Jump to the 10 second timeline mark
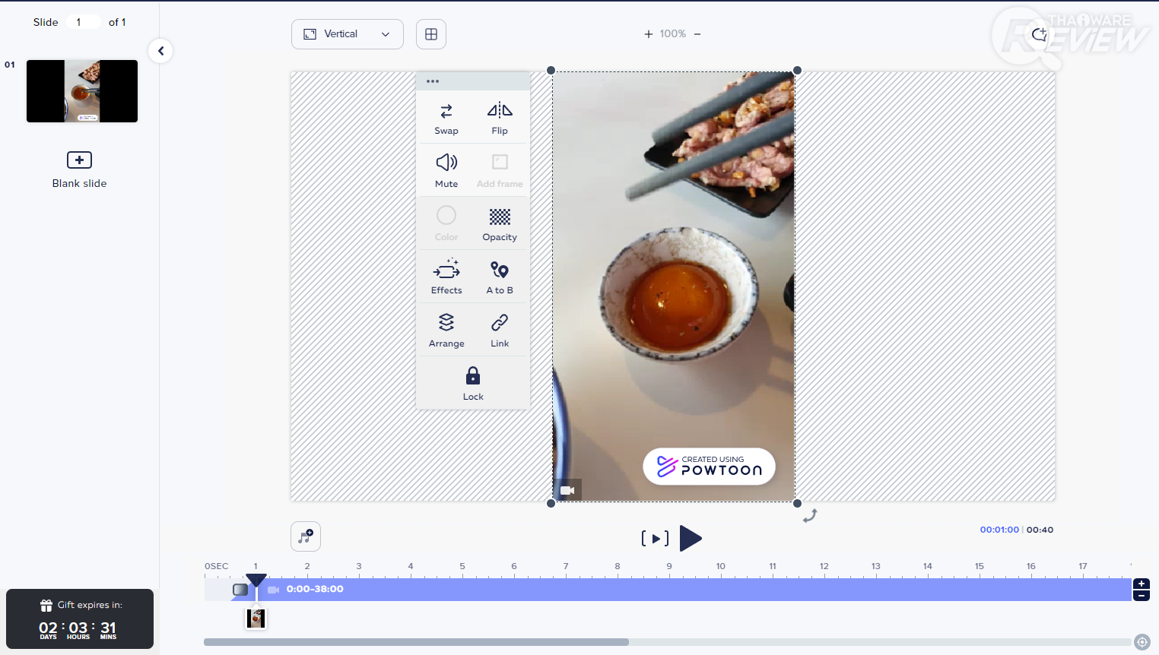 click(721, 567)
